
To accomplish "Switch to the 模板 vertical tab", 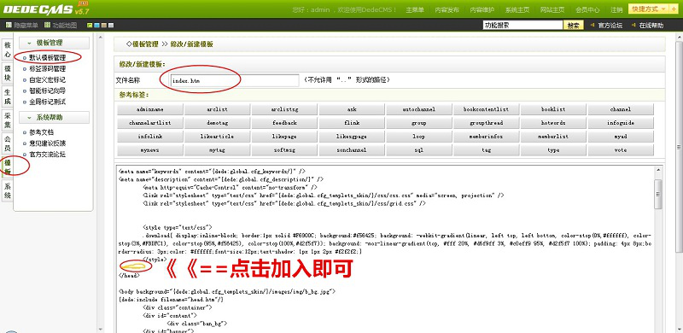I will pos(8,166).
